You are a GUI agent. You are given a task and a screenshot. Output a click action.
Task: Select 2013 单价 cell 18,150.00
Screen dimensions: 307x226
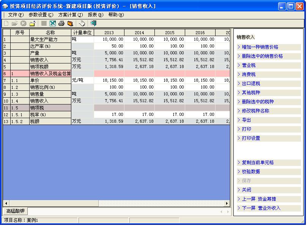click(109, 80)
